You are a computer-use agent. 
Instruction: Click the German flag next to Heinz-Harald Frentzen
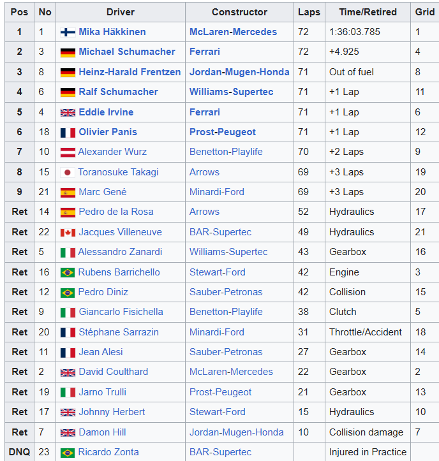[x=68, y=72]
